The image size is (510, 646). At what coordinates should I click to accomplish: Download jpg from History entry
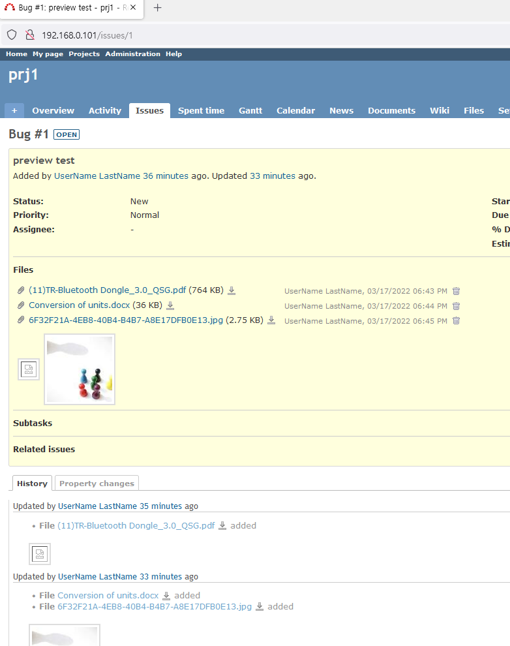click(260, 607)
